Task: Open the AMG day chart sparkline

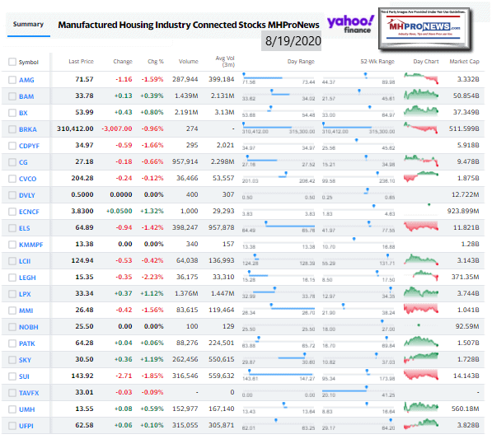Action: point(421,78)
